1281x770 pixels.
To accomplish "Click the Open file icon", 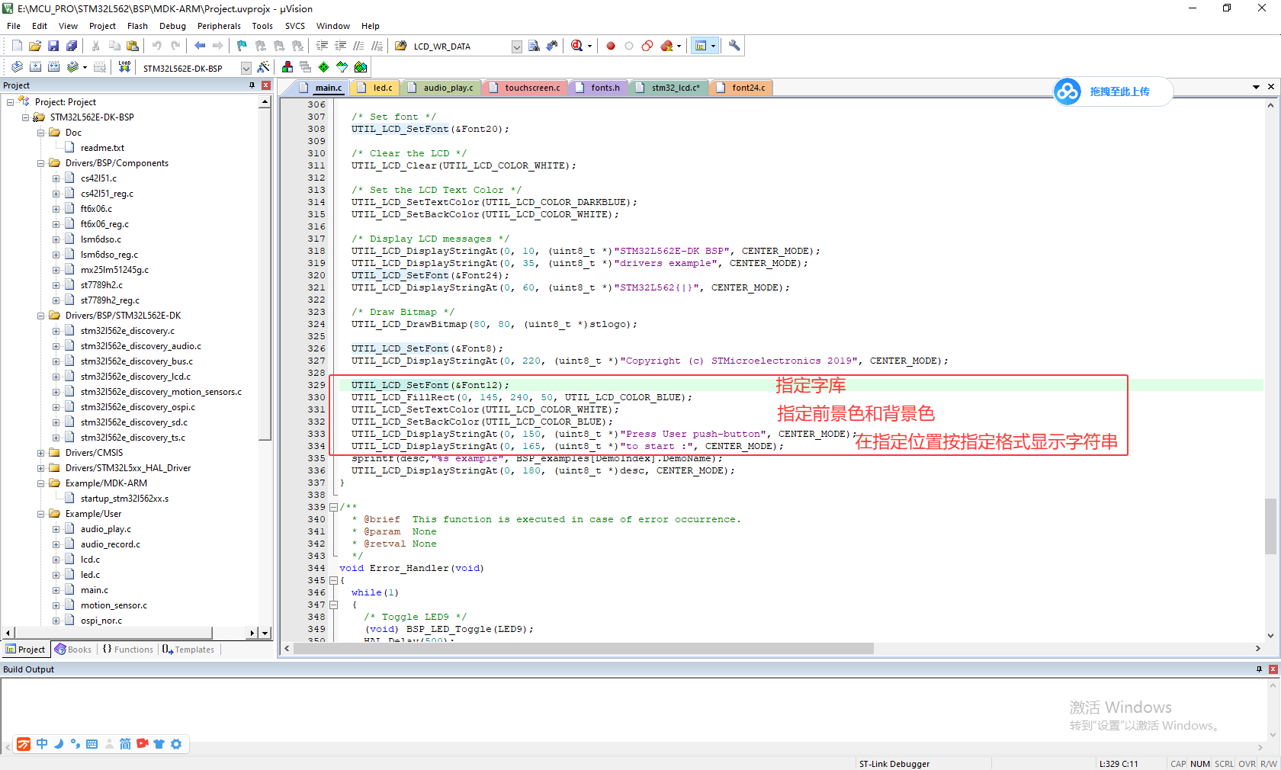I will (x=35, y=46).
